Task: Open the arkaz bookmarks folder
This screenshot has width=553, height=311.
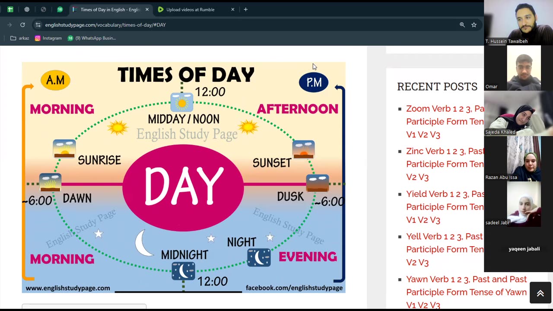Action: click(x=19, y=38)
